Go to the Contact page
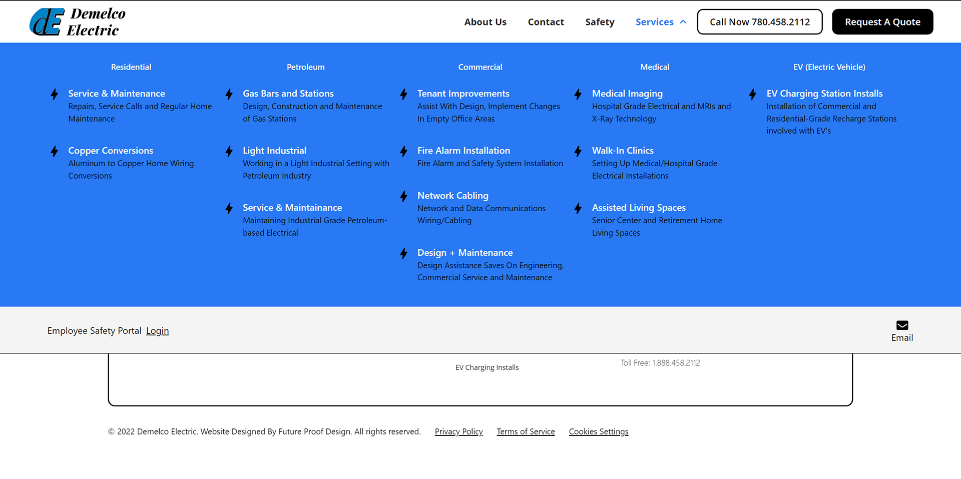 pos(546,22)
